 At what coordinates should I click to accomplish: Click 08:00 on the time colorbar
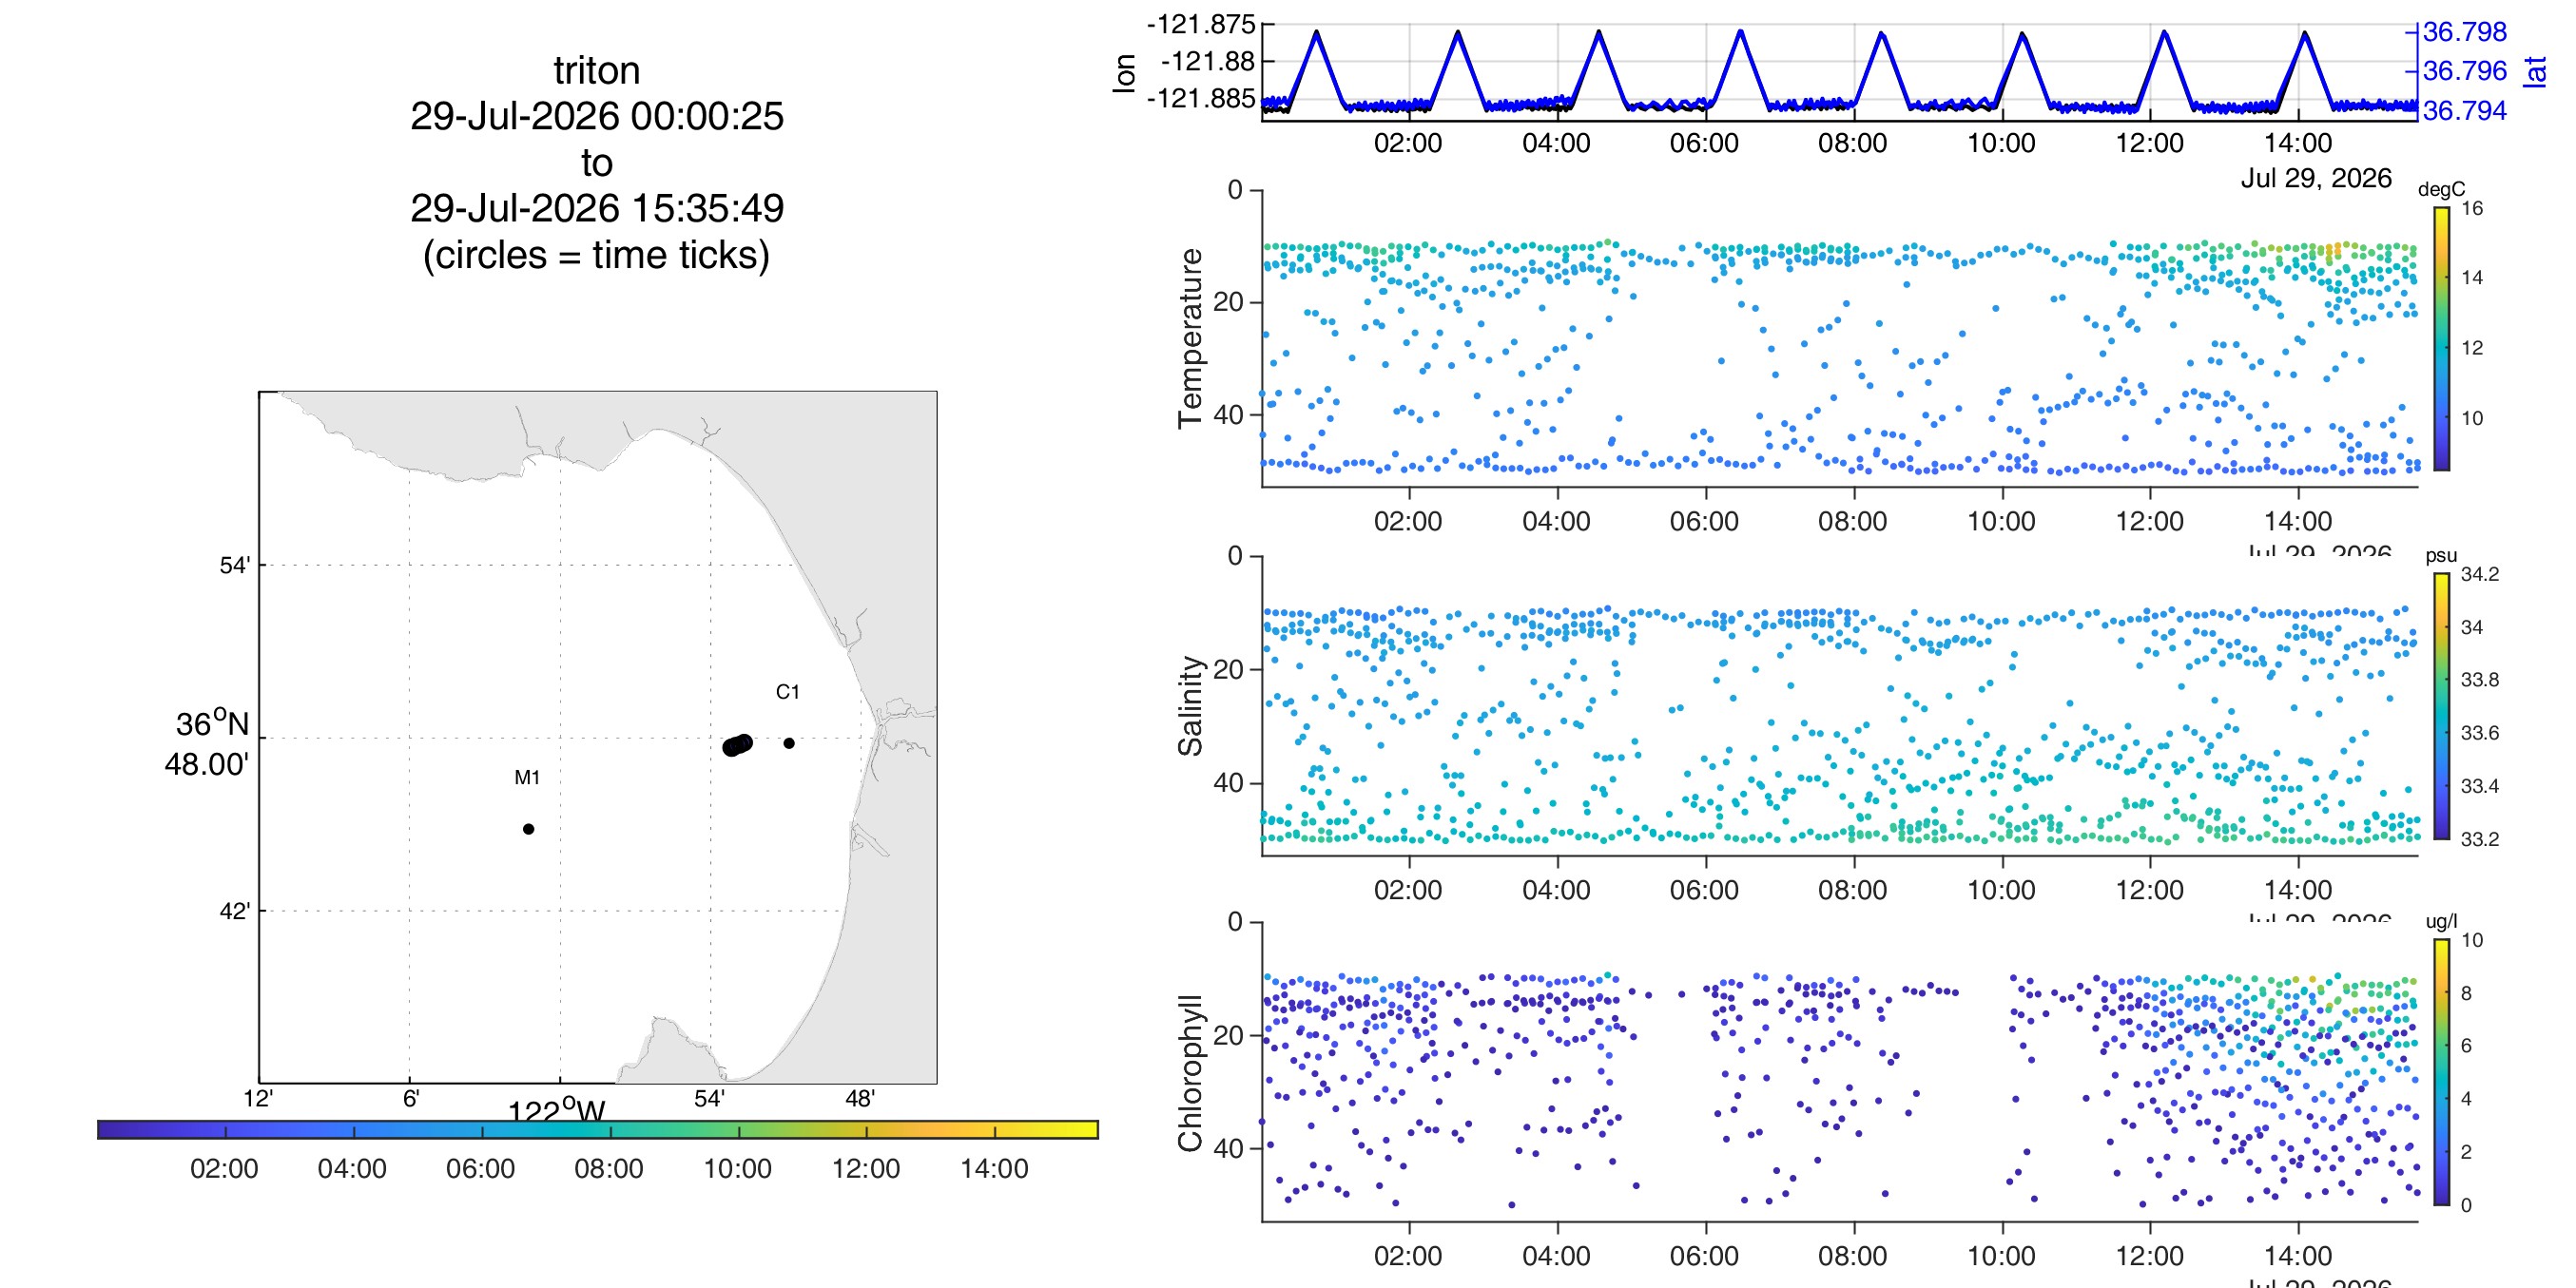[609, 1168]
